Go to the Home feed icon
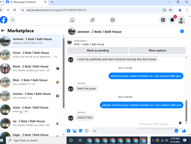This screenshot has height=144, width=191. tap(72, 20)
